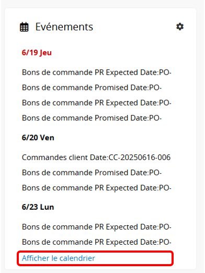Click the grid calendar glyph in header
The image size is (205, 273).
point(24,27)
